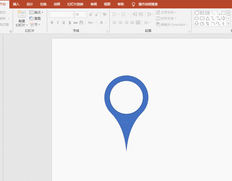Toggle underline text formatting
This screenshot has width=232, height=181.
click(x=64, y=22)
